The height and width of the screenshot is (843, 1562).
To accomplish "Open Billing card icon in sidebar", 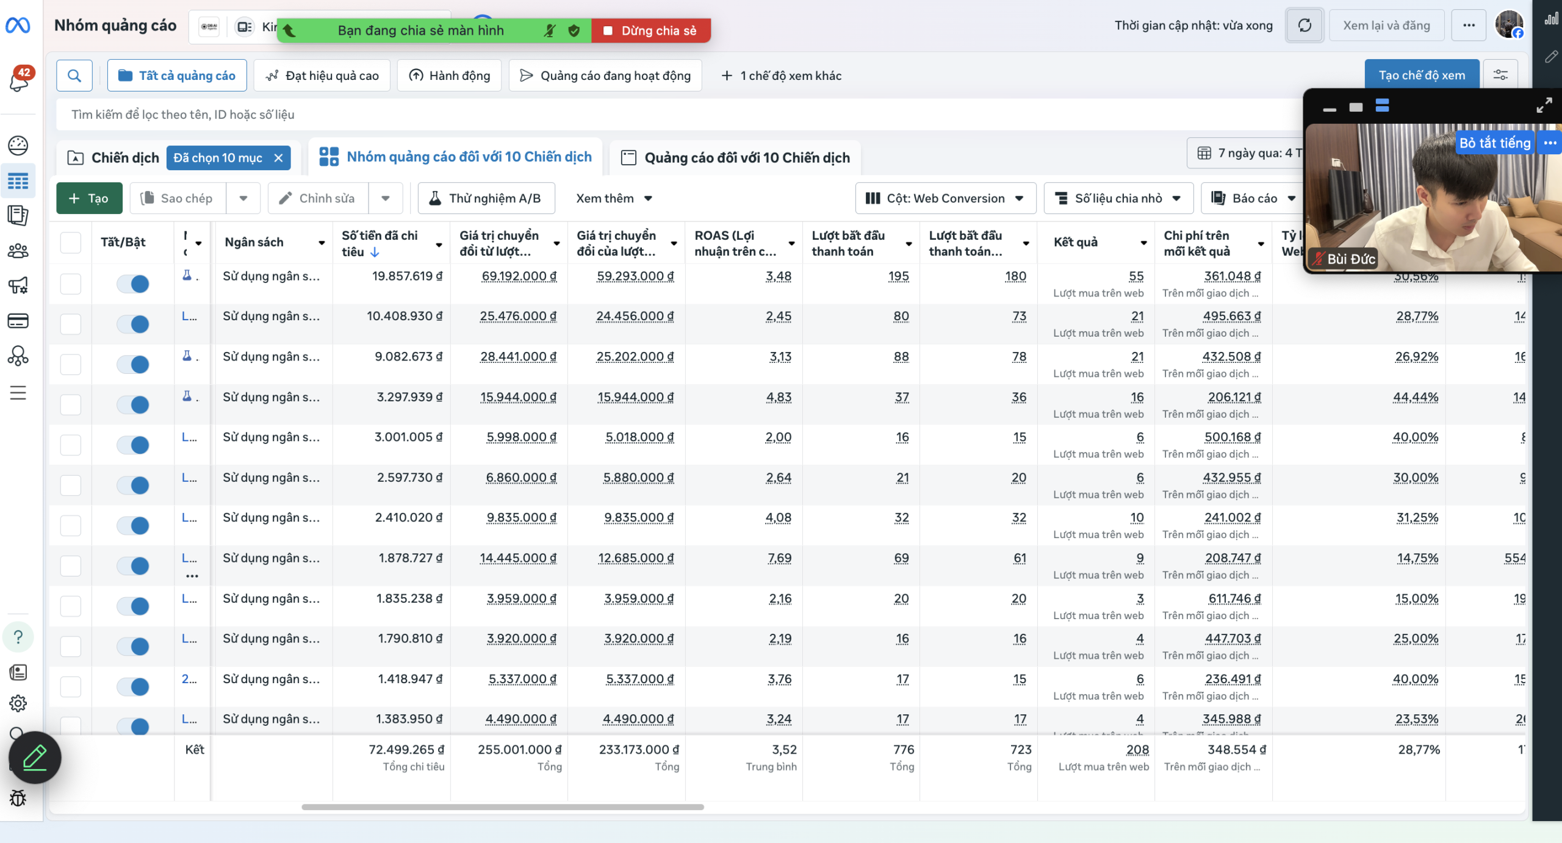I will 18,321.
